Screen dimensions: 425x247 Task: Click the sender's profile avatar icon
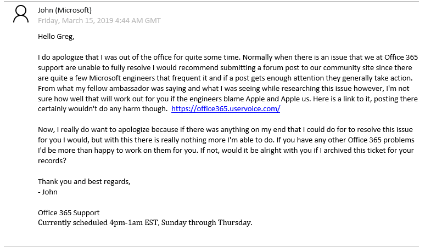21,15
